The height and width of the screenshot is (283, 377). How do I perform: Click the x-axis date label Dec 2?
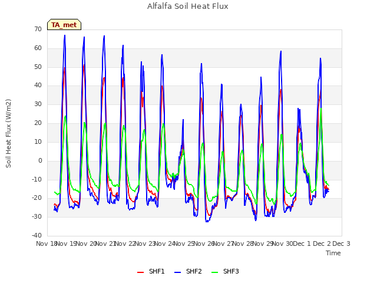322,243
